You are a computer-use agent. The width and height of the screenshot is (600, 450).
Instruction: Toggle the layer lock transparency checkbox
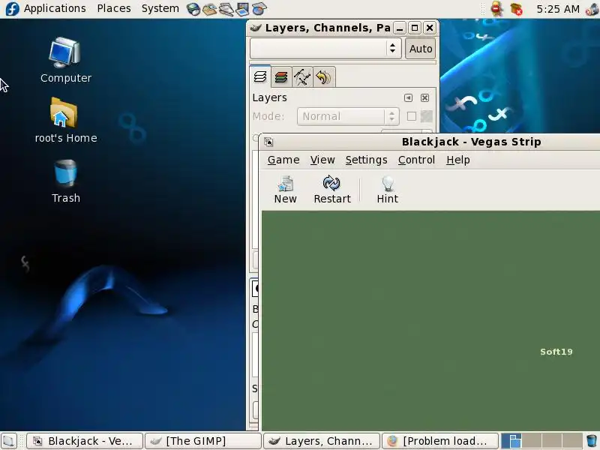click(x=411, y=116)
